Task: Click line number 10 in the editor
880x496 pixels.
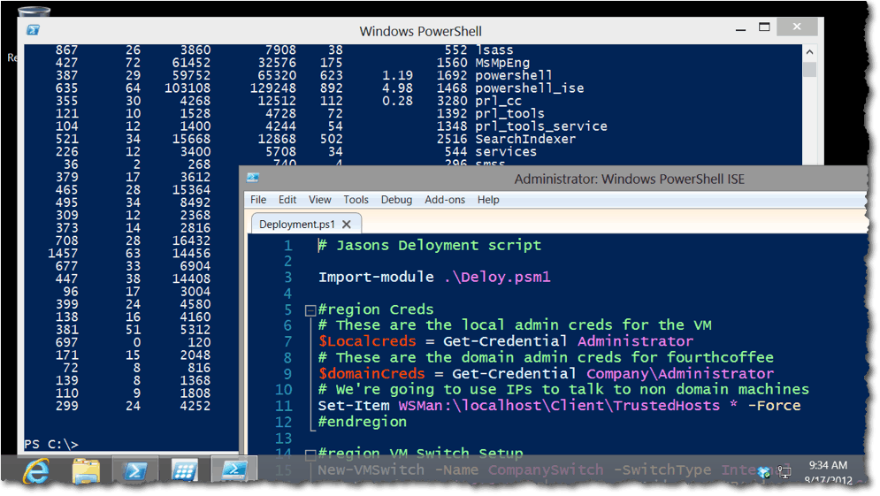Action: [x=283, y=390]
